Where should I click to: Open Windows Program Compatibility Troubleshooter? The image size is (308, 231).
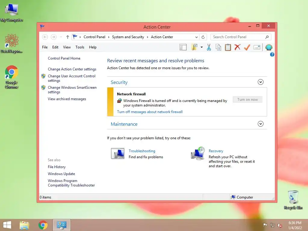71,183
